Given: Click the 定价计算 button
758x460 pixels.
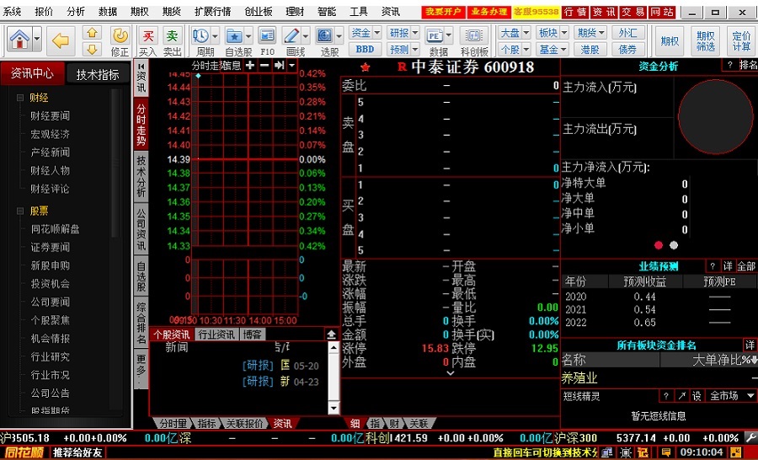Looking at the screenshot, I should coord(741,41).
